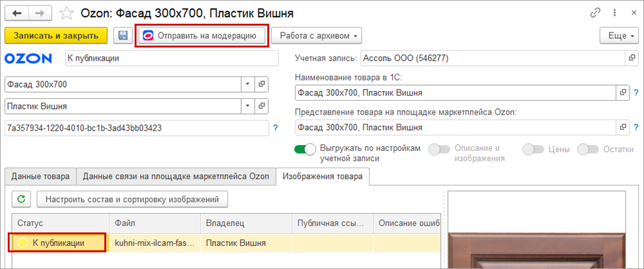Click help question mark next to identifier field
Viewport: 644px width, 269px height.
click(276, 127)
